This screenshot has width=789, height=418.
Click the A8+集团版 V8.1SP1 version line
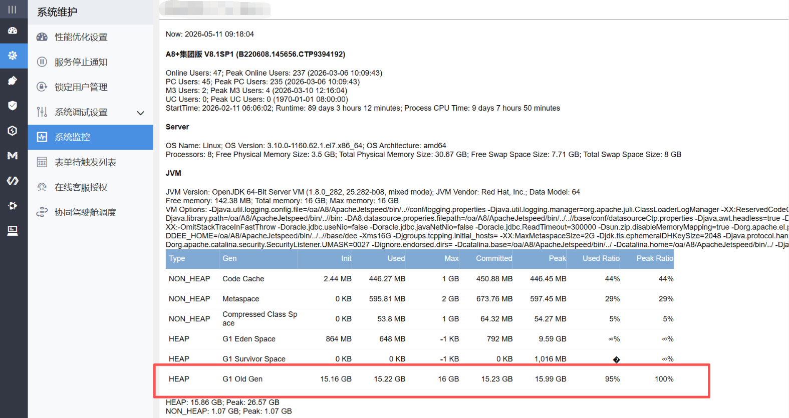click(255, 54)
